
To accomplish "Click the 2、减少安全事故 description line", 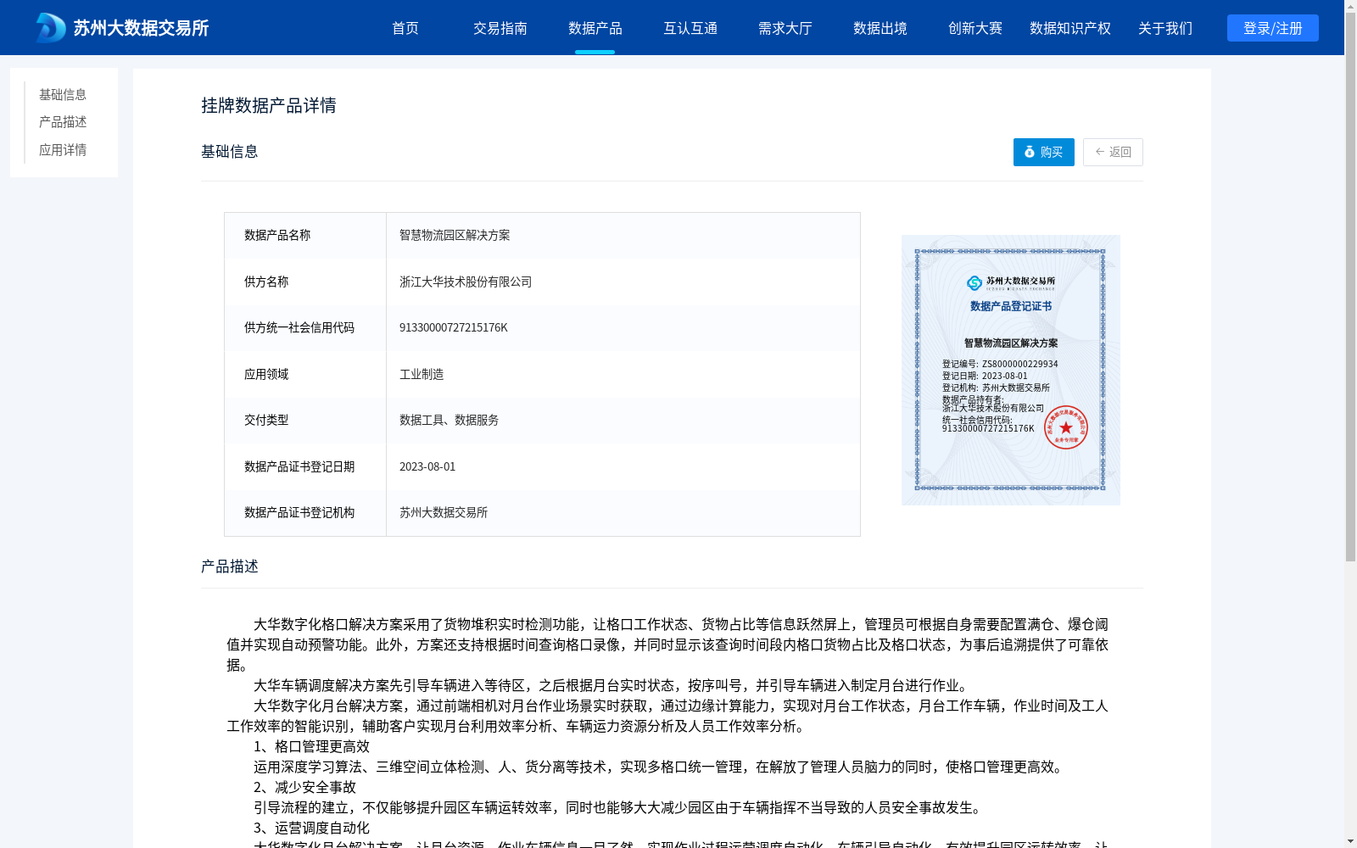I will [x=304, y=787].
